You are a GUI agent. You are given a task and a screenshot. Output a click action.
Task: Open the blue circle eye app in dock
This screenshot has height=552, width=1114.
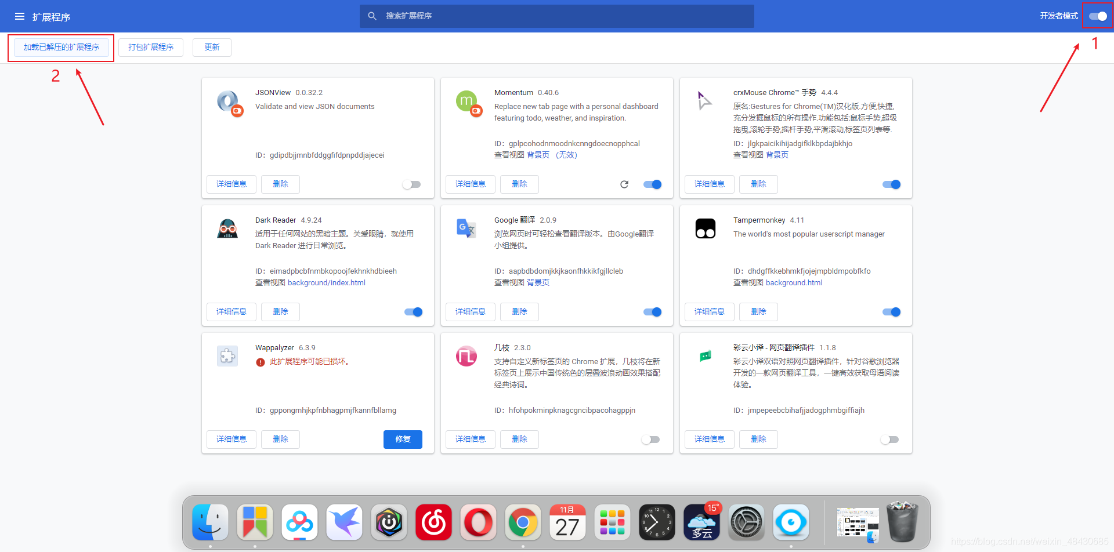791,522
